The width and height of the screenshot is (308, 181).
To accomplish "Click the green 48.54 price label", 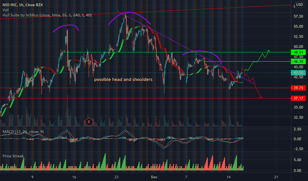I will click(298, 52).
